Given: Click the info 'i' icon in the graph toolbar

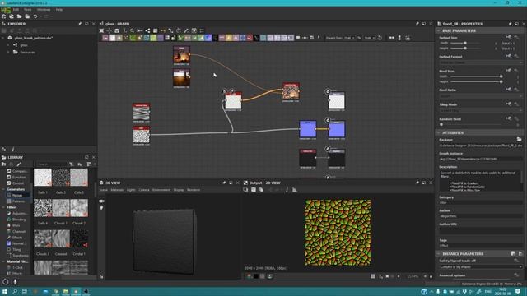Looking at the screenshot, I should coord(124,30).
